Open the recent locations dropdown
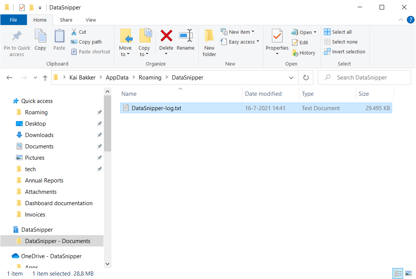The height and width of the screenshot is (279, 416). click(x=35, y=78)
